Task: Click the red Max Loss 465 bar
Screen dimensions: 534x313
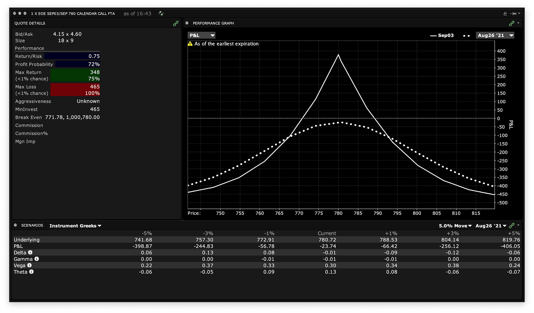Action: point(75,90)
